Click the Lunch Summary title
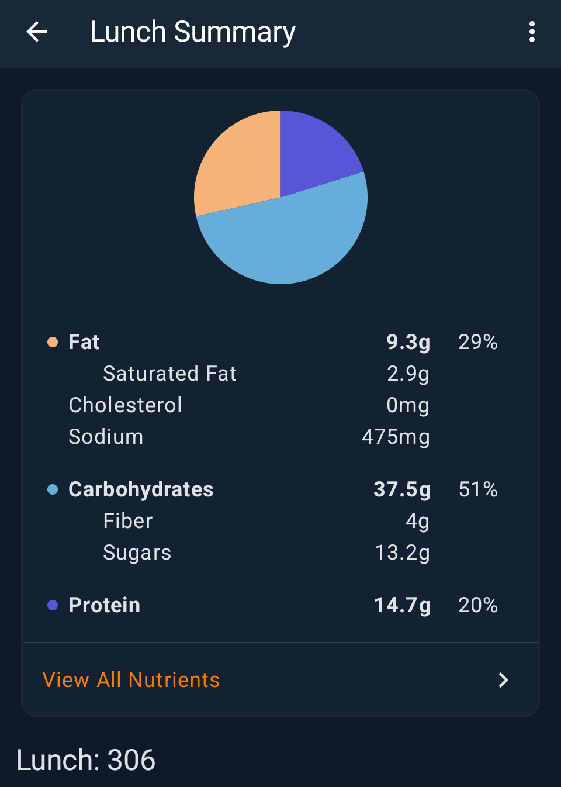The height and width of the screenshot is (787, 561). click(x=193, y=32)
